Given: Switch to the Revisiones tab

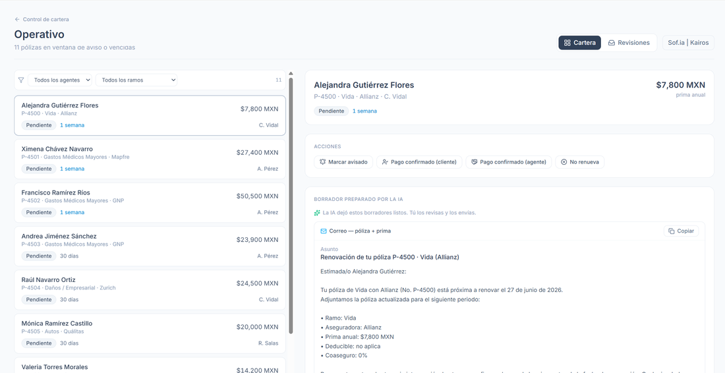Looking at the screenshot, I should click(x=628, y=43).
